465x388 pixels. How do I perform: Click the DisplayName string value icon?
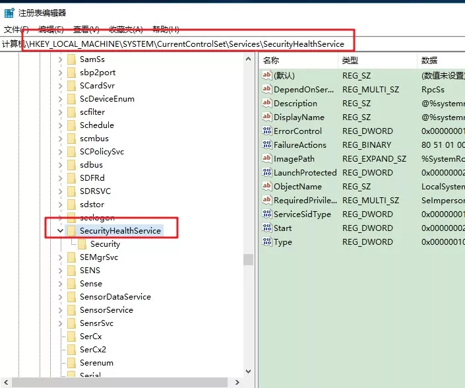tap(267, 117)
